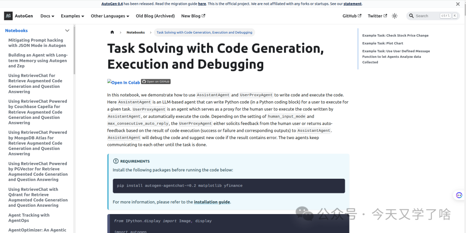Toggle dark/light mode sun icon
The image size is (466, 233).
[x=394, y=16]
